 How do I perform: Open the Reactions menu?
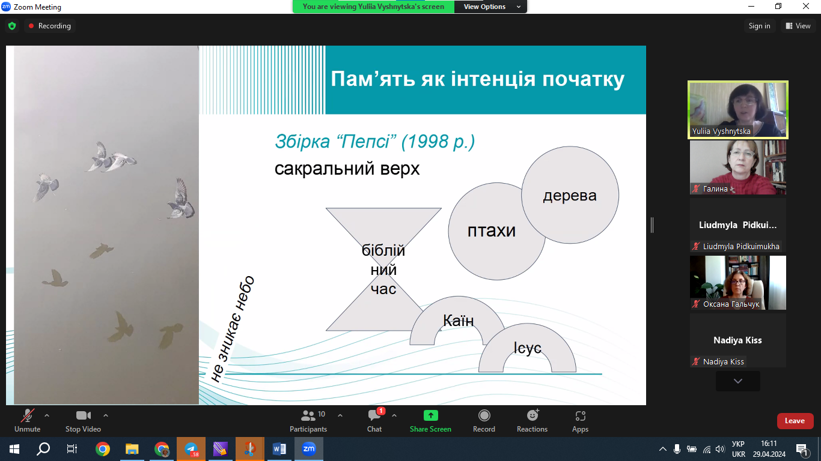[x=532, y=420]
